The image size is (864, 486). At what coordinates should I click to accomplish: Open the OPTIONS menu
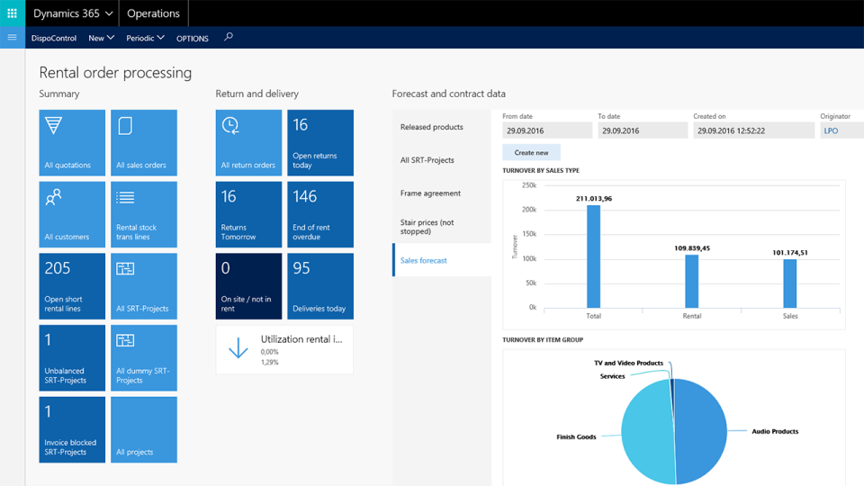tap(193, 39)
